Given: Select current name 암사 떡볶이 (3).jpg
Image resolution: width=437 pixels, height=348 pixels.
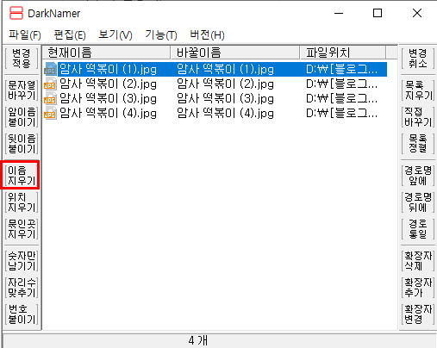Looking at the screenshot, I should (x=108, y=99).
